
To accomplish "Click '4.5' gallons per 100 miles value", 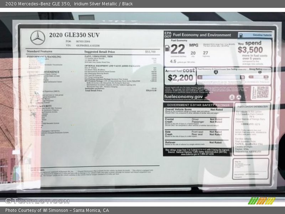I will click(x=173, y=61).
